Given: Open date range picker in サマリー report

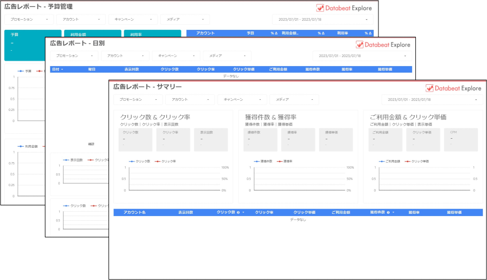Looking at the screenshot, I should click(432, 100).
